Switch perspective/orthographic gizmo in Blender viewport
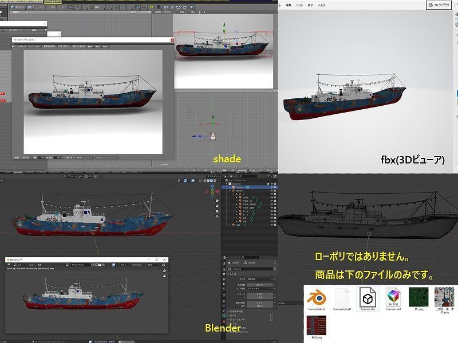Image resolution: width=458 pixels, height=343 pixels. pos(217,217)
